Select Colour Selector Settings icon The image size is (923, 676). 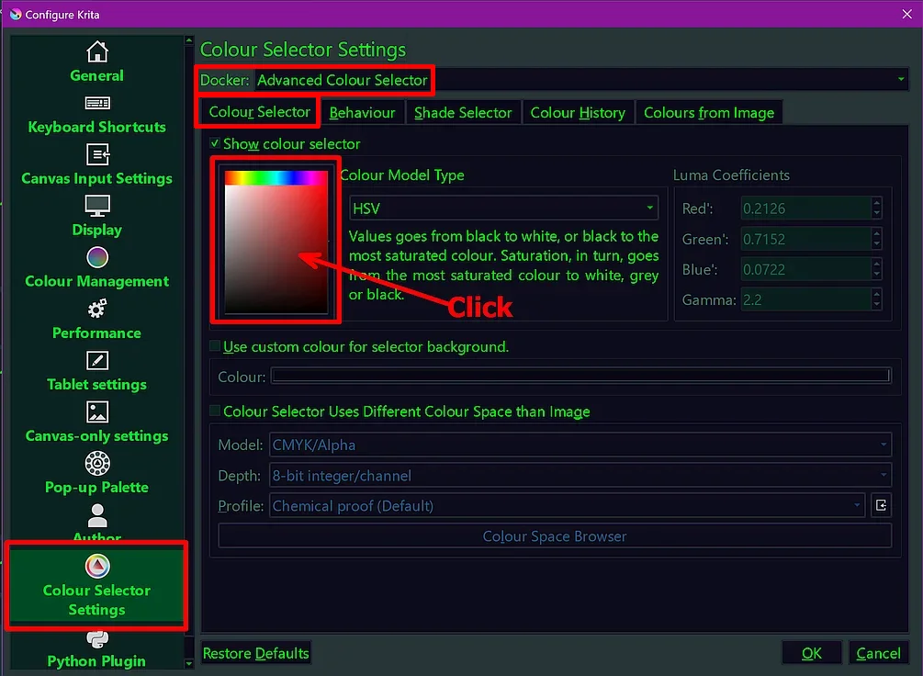point(97,566)
